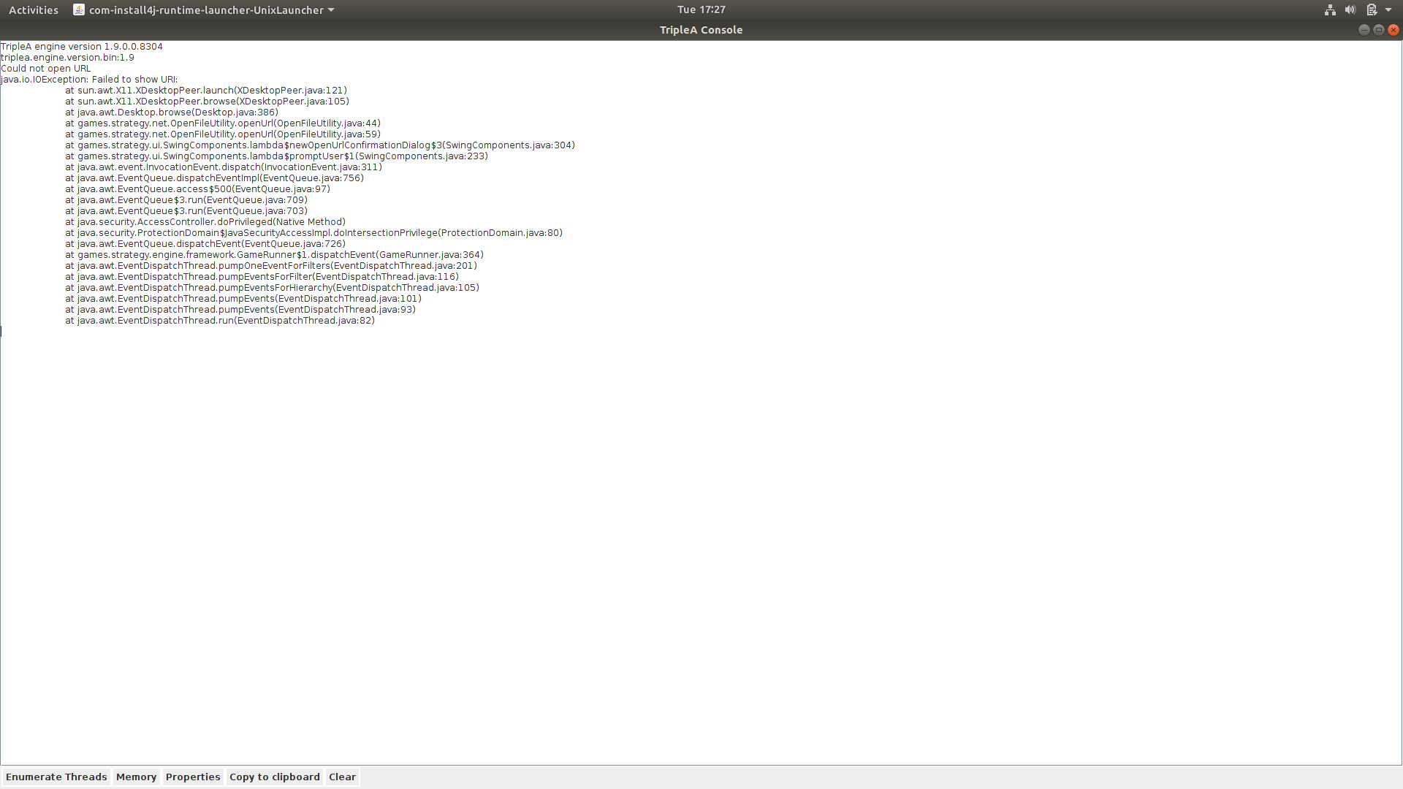Click the TripleA Console title bar text
This screenshot has width=1403, height=789.
click(x=701, y=30)
